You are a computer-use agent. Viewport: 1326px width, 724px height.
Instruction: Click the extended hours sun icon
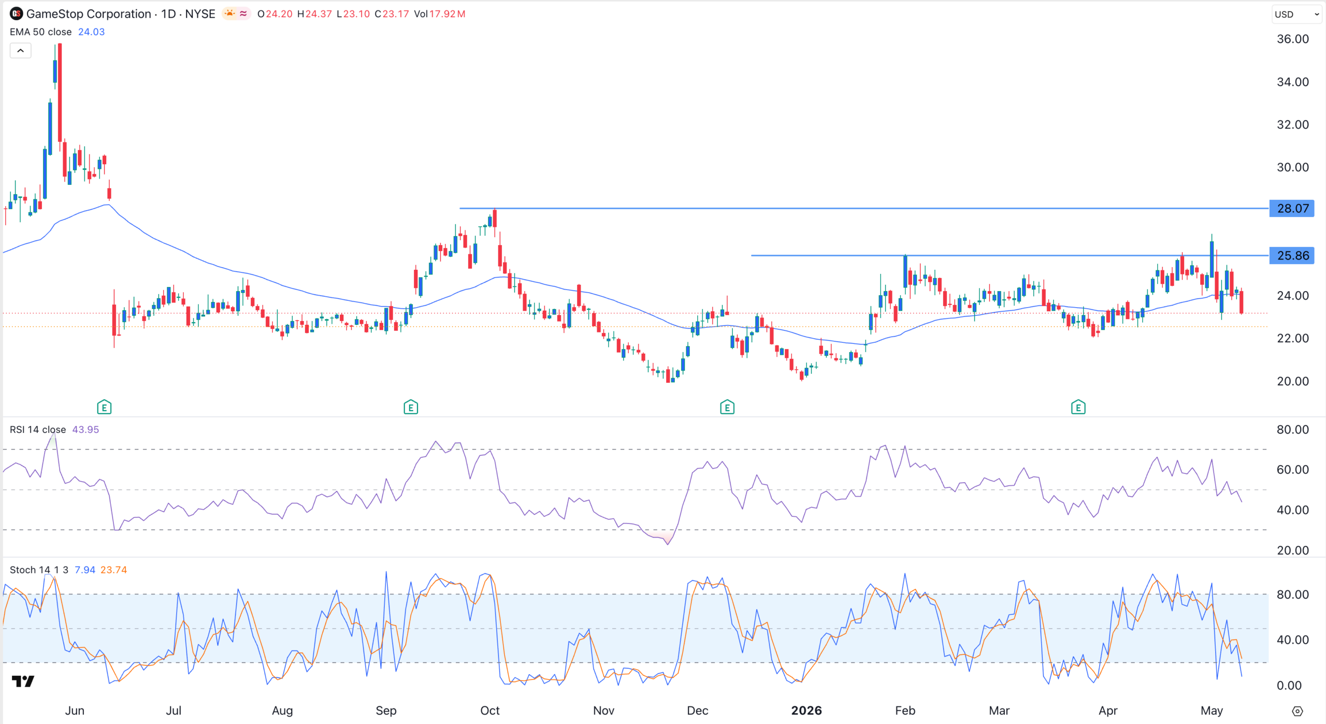point(229,14)
